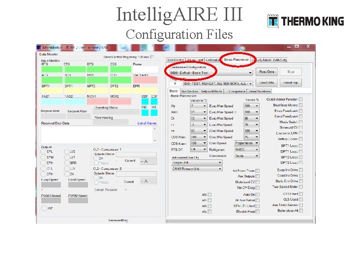Check SPT1 Used box

pyautogui.click(x=301, y=146)
